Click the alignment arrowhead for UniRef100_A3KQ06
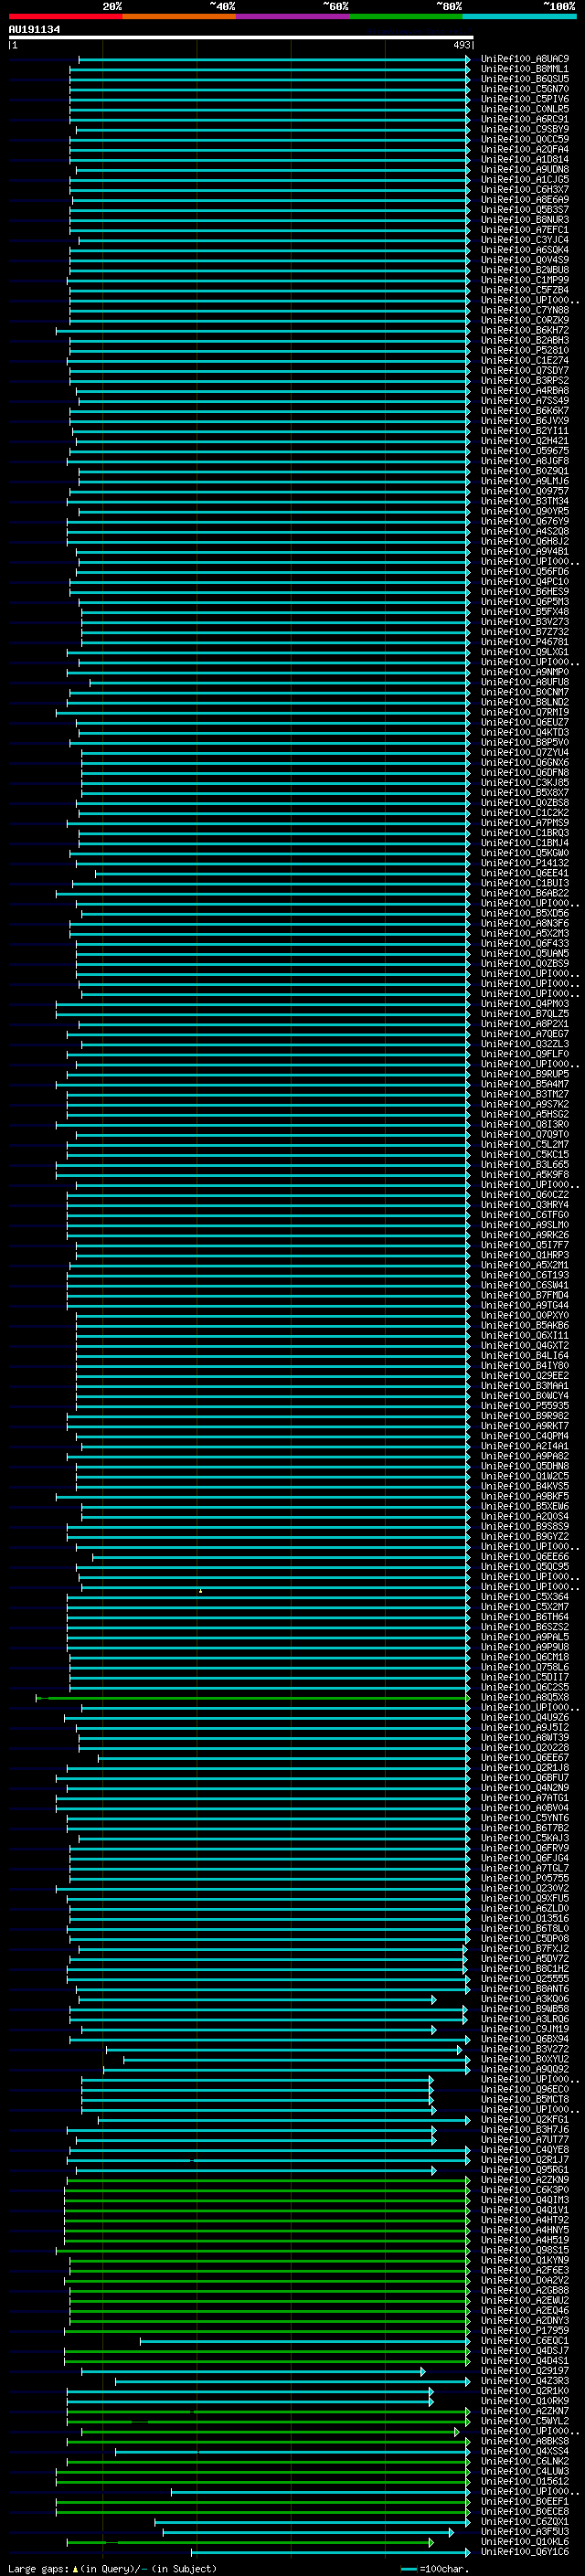This screenshot has height=2576, width=585. [x=434, y=1999]
